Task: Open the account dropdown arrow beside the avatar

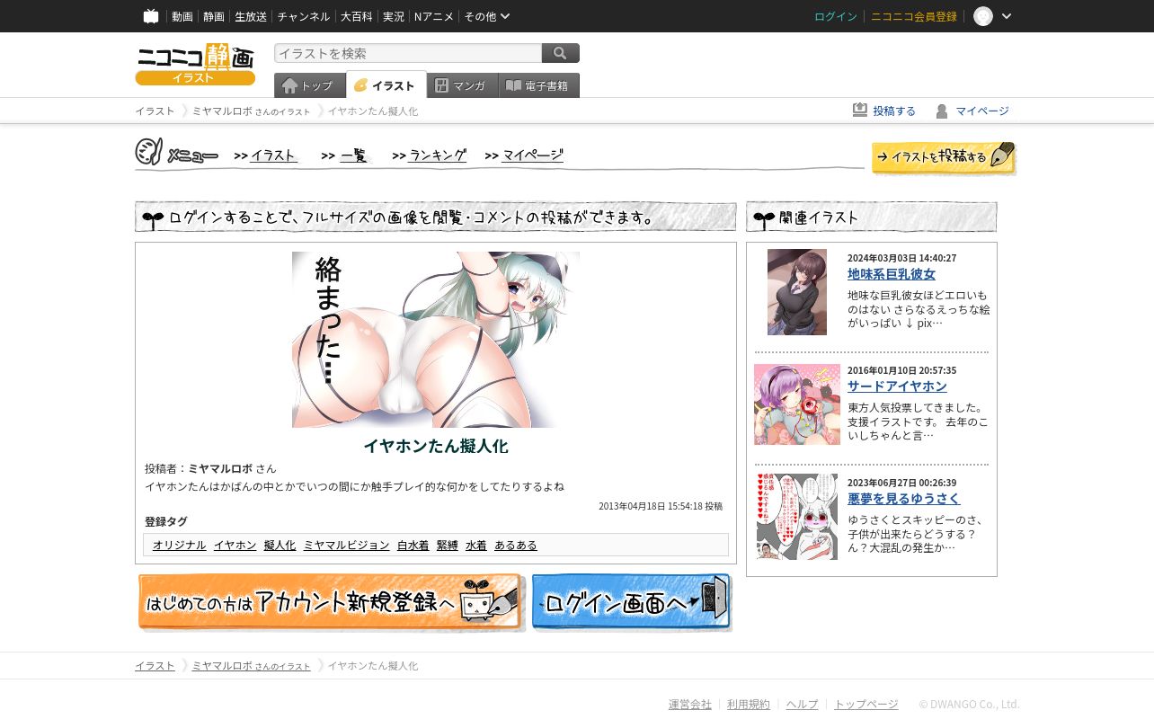Action: [1007, 16]
